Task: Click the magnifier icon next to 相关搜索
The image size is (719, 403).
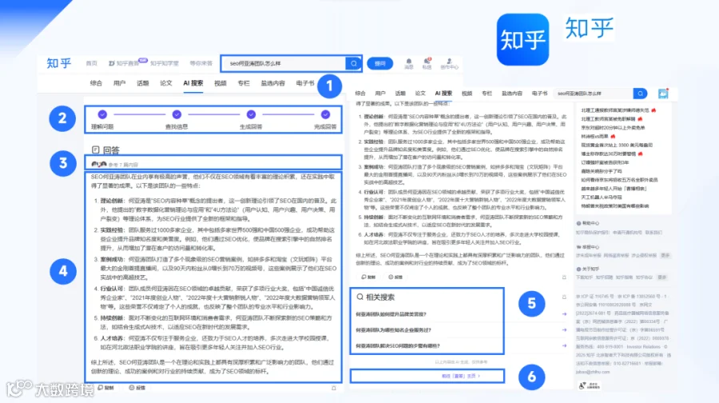Action: coord(360,297)
